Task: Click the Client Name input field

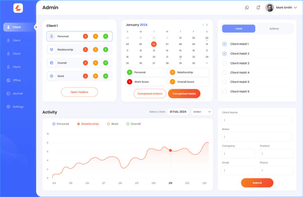Action: click(x=256, y=120)
